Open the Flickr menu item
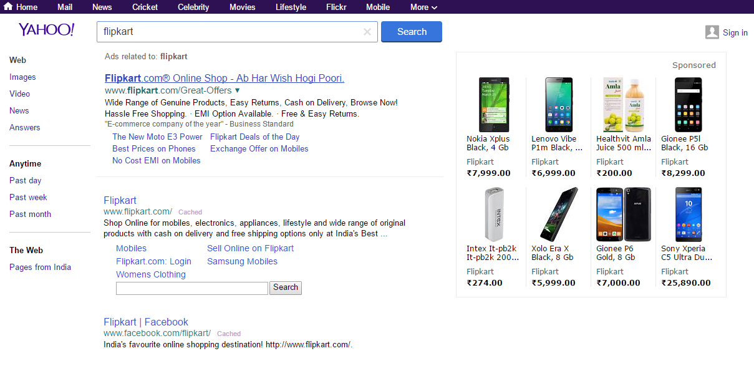754x371 pixels. pos(336,7)
